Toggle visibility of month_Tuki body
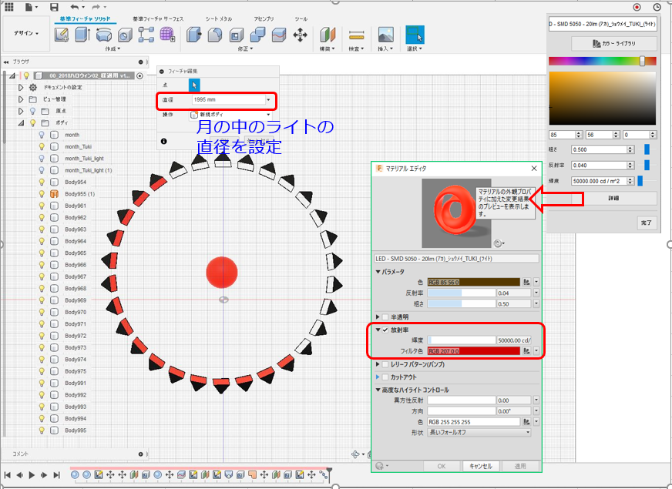The height and width of the screenshot is (489, 672). coord(42,146)
